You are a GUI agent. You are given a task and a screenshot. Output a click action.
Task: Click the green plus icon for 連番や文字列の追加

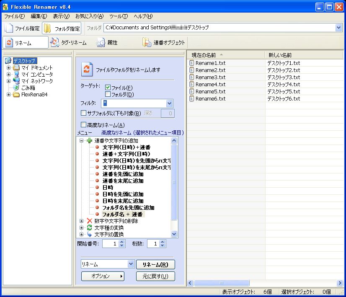89,140
